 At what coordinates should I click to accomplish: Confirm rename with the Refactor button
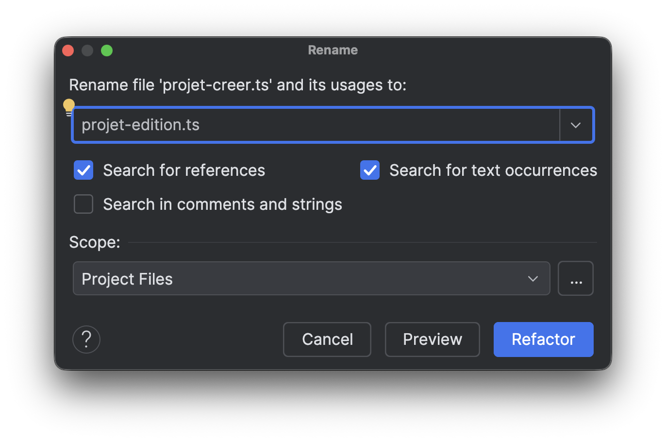click(x=543, y=340)
